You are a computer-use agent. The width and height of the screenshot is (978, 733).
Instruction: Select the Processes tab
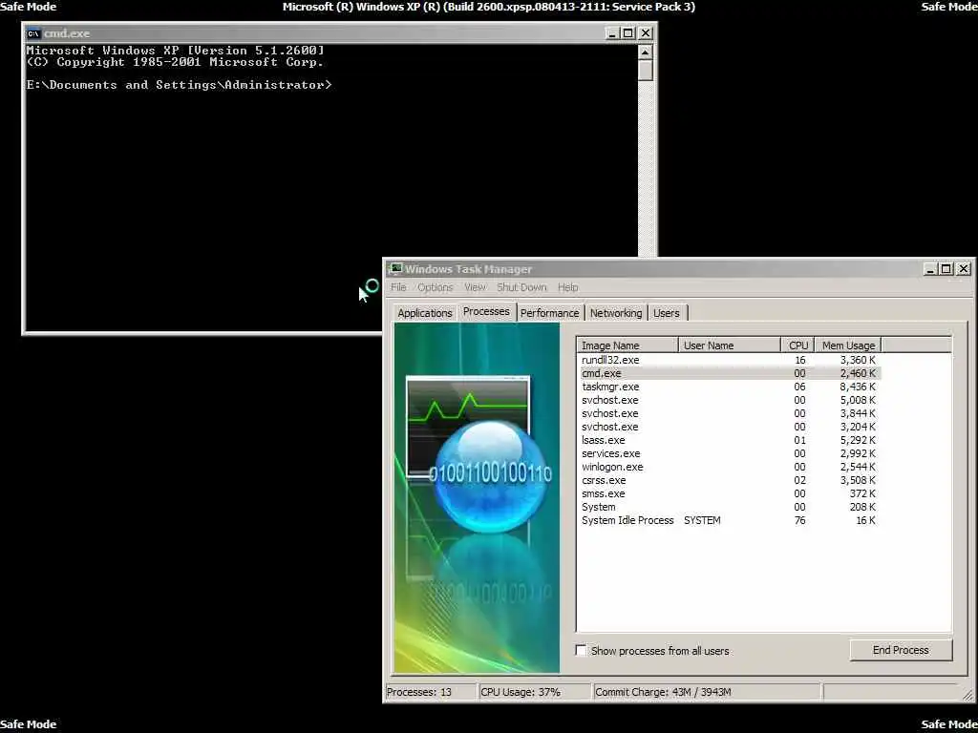tap(486, 312)
